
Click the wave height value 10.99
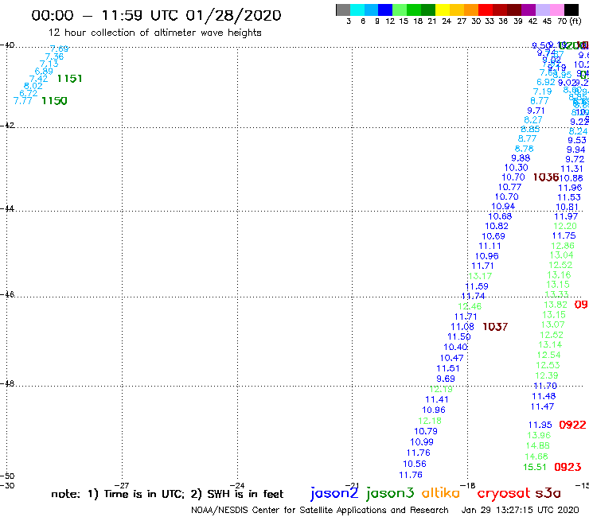click(422, 442)
